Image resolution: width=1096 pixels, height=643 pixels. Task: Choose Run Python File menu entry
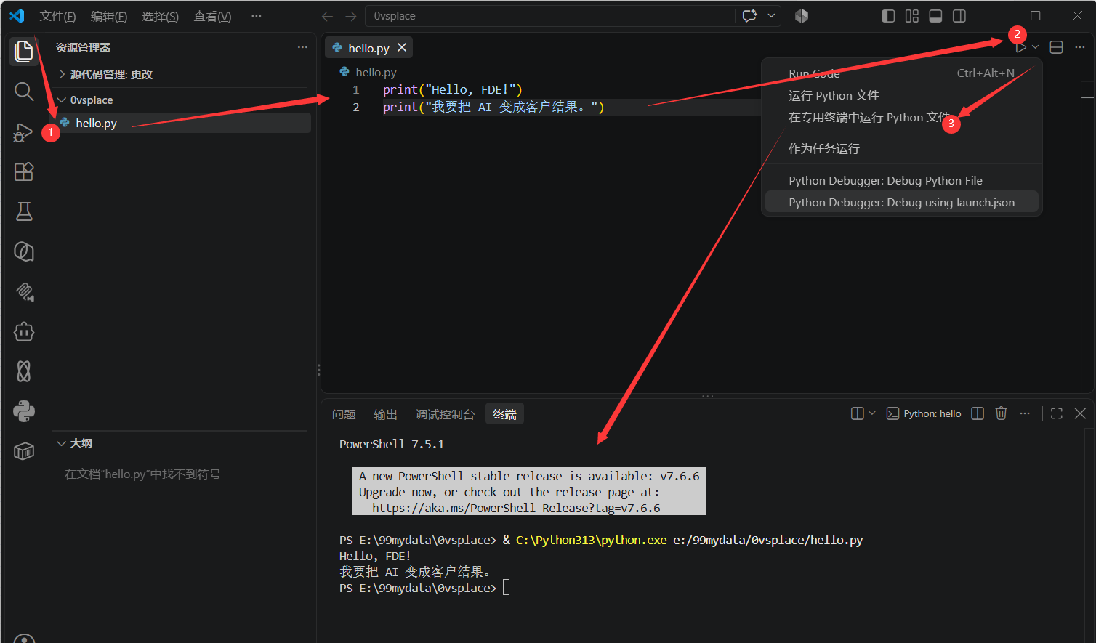(x=902, y=95)
